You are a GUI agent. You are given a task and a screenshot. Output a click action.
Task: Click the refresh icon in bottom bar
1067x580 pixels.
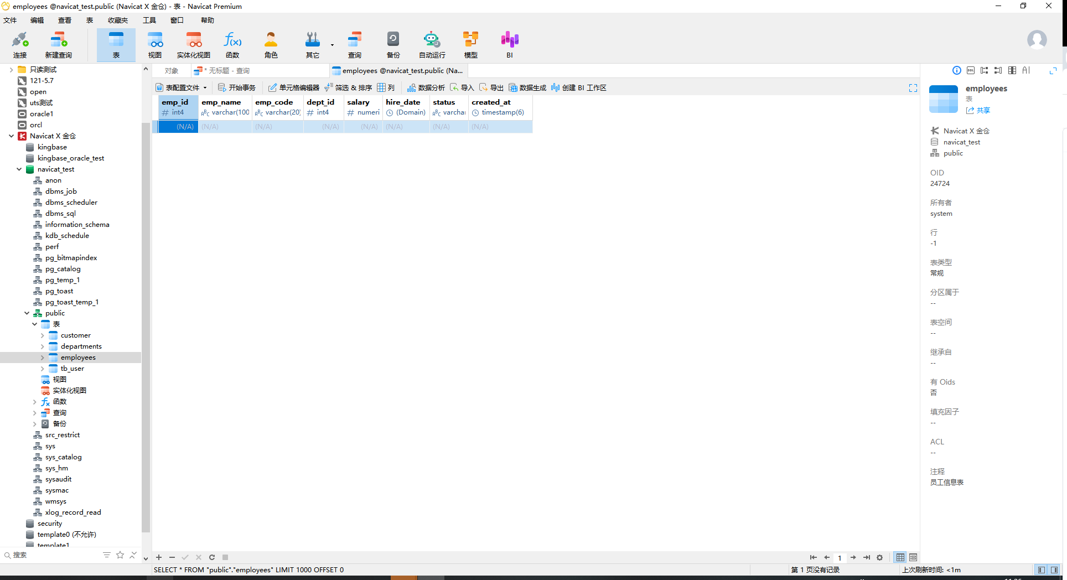point(212,557)
